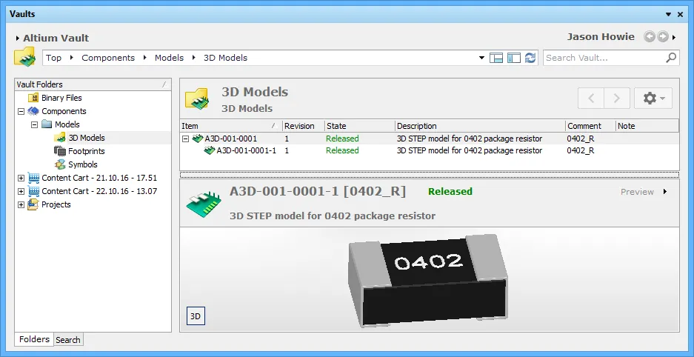The image size is (694, 357).
Task: Click 3D Models in the breadcrumb
Action: [225, 58]
